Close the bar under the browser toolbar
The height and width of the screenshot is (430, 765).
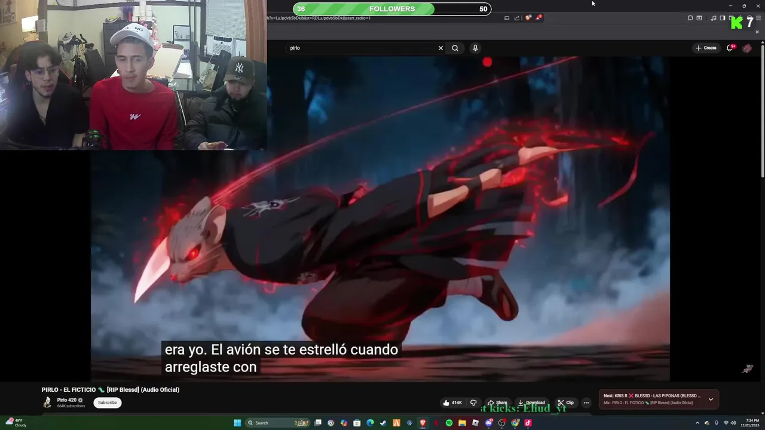pyautogui.click(x=757, y=32)
